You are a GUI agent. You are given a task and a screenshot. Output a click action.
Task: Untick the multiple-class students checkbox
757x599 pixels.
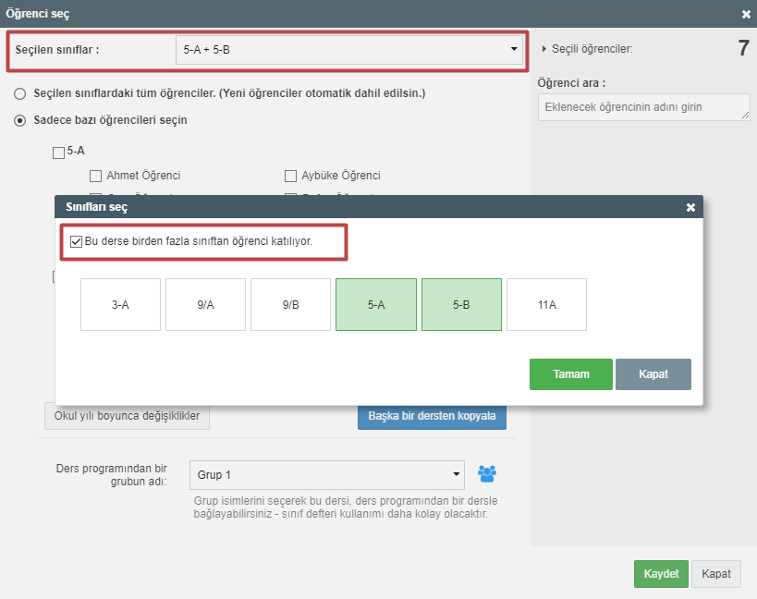(77, 242)
